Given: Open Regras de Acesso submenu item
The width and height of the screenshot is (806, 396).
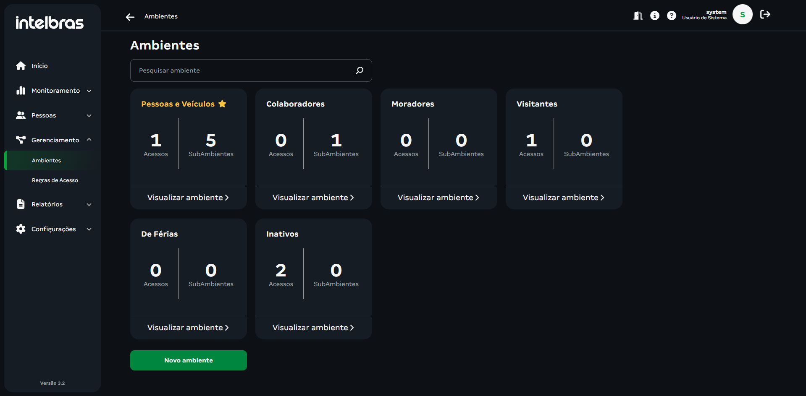Looking at the screenshot, I should tap(55, 180).
